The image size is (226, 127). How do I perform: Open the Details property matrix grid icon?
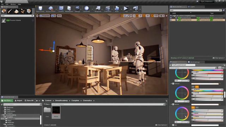pyautogui.click(x=220, y=68)
